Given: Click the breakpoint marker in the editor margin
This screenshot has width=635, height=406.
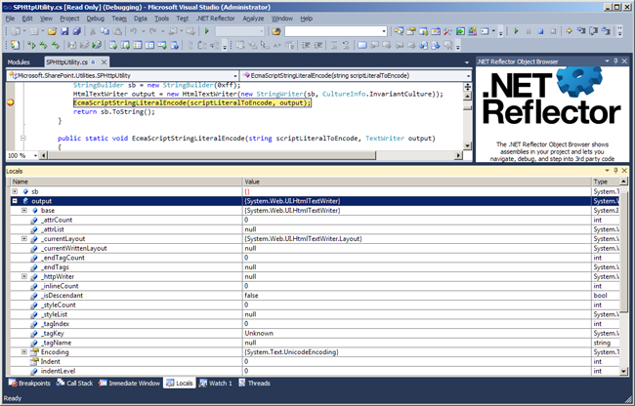Looking at the screenshot, I should click(11, 102).
